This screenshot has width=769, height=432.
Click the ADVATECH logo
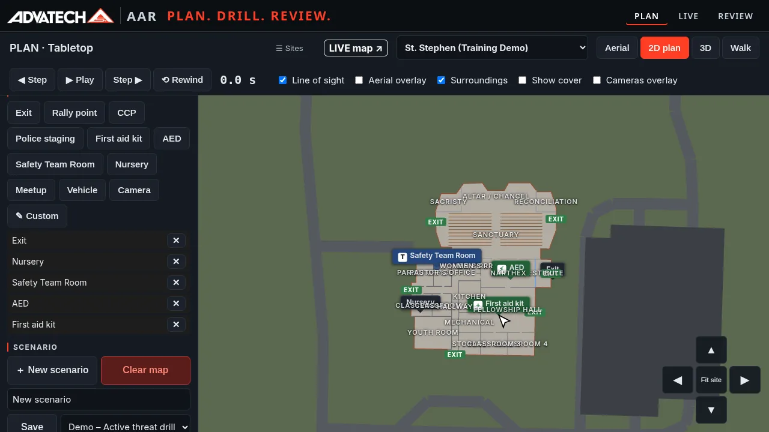60,16
